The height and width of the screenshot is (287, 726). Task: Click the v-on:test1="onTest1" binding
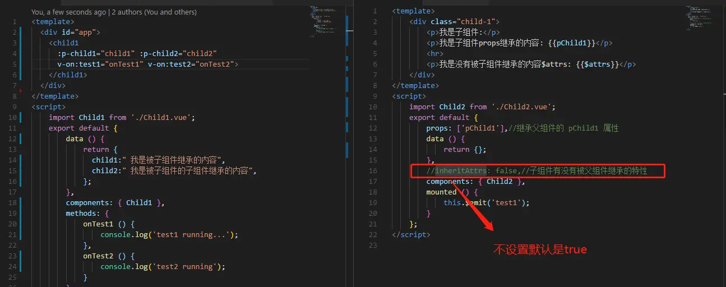point(100,64)
